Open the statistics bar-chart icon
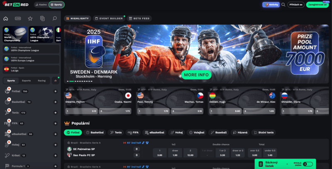The height and width of the screenshot is (169, 332). pyautogui.click(x=56, y=80)
